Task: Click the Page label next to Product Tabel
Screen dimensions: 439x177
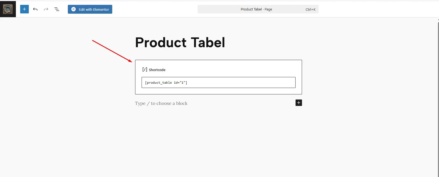Action: point(269,9)
